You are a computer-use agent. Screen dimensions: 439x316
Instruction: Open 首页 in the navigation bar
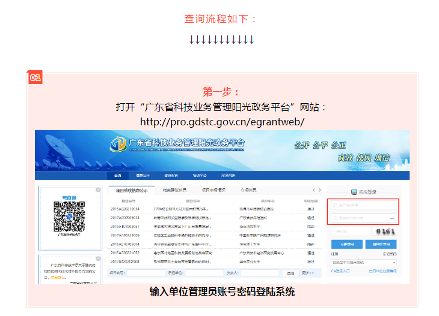click(118, 176)
